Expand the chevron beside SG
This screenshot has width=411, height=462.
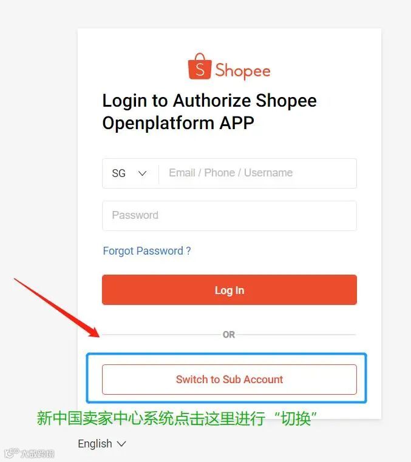click(x=142, y=173)
